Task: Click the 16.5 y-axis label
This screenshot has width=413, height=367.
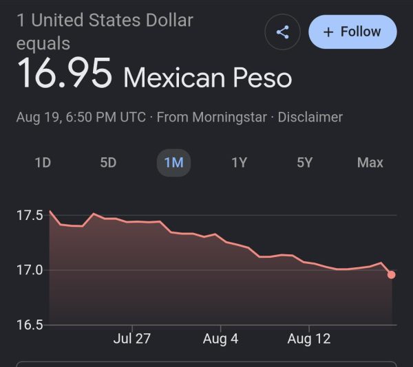Action: [30, 325]
